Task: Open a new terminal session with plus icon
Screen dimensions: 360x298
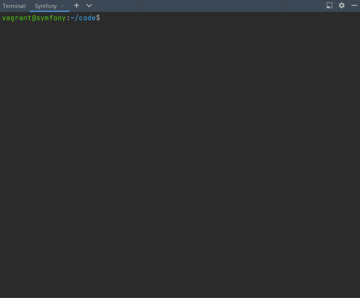Action: [x=76, y=6]
